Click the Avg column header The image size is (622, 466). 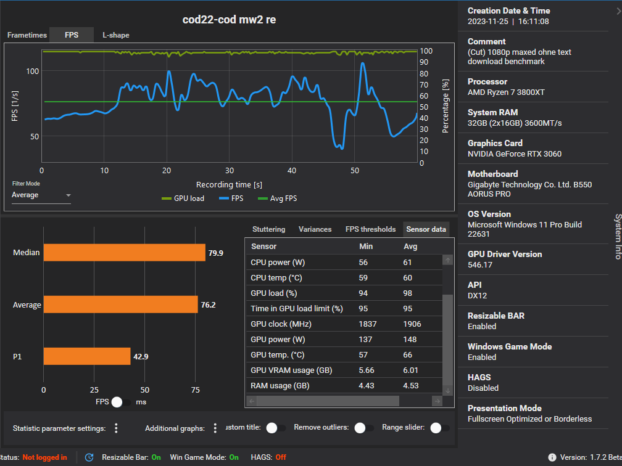point(410,247)
